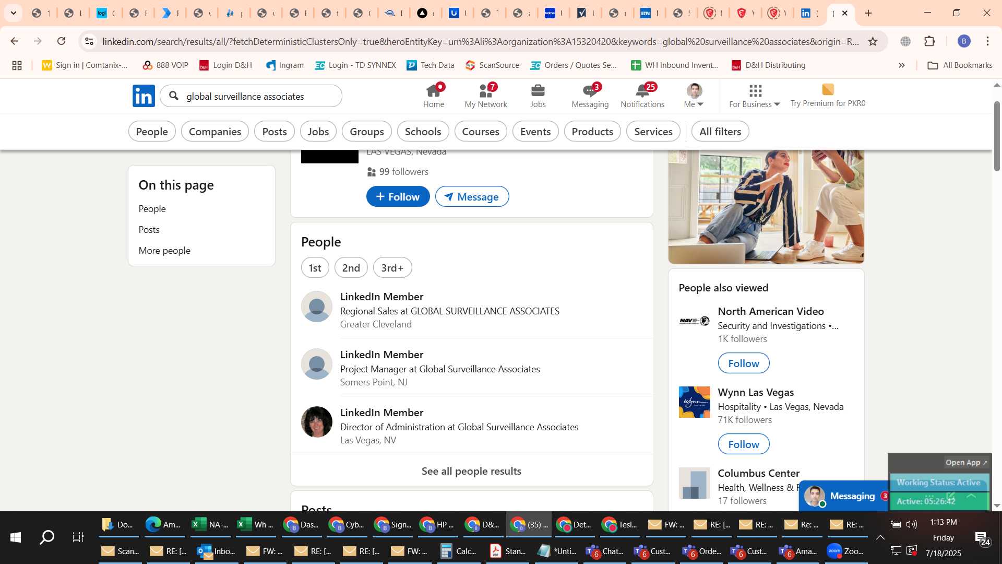Click the Director of Administration profile photo
The width and height of the screenshot is (1002, 564).
[x=317, y=422]
